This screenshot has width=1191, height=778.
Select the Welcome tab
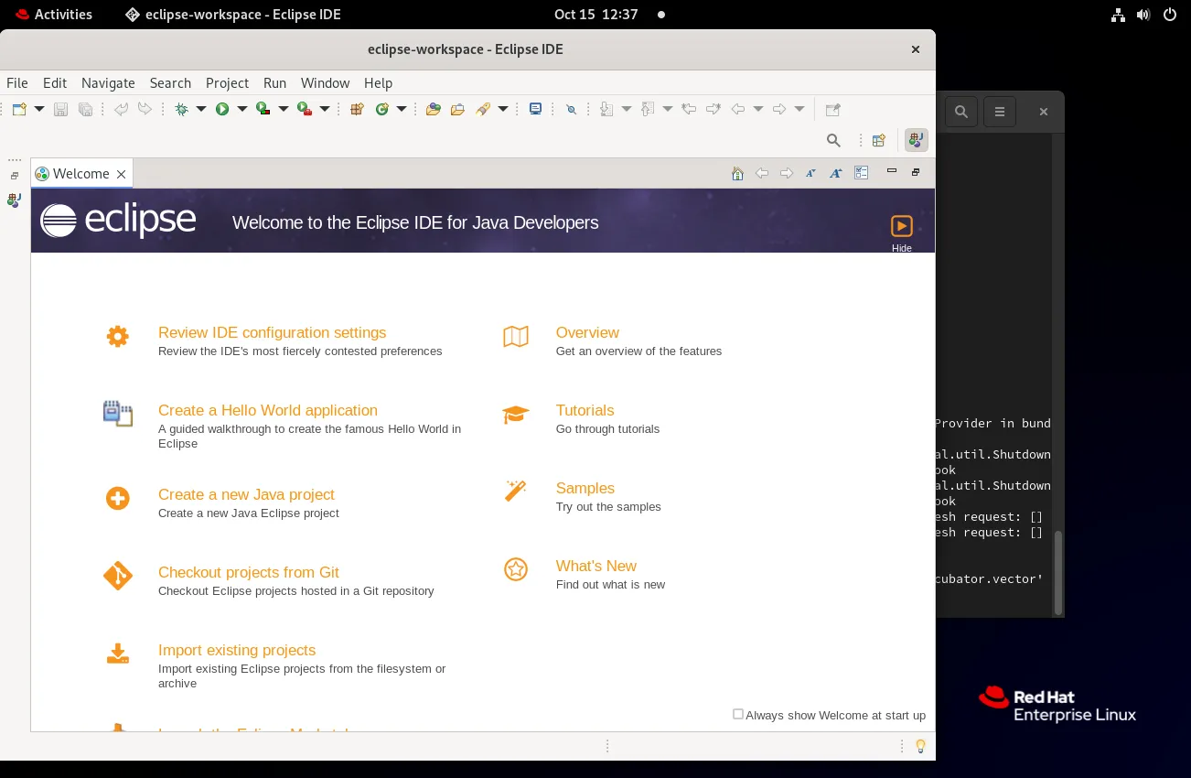tap(80, 174)
